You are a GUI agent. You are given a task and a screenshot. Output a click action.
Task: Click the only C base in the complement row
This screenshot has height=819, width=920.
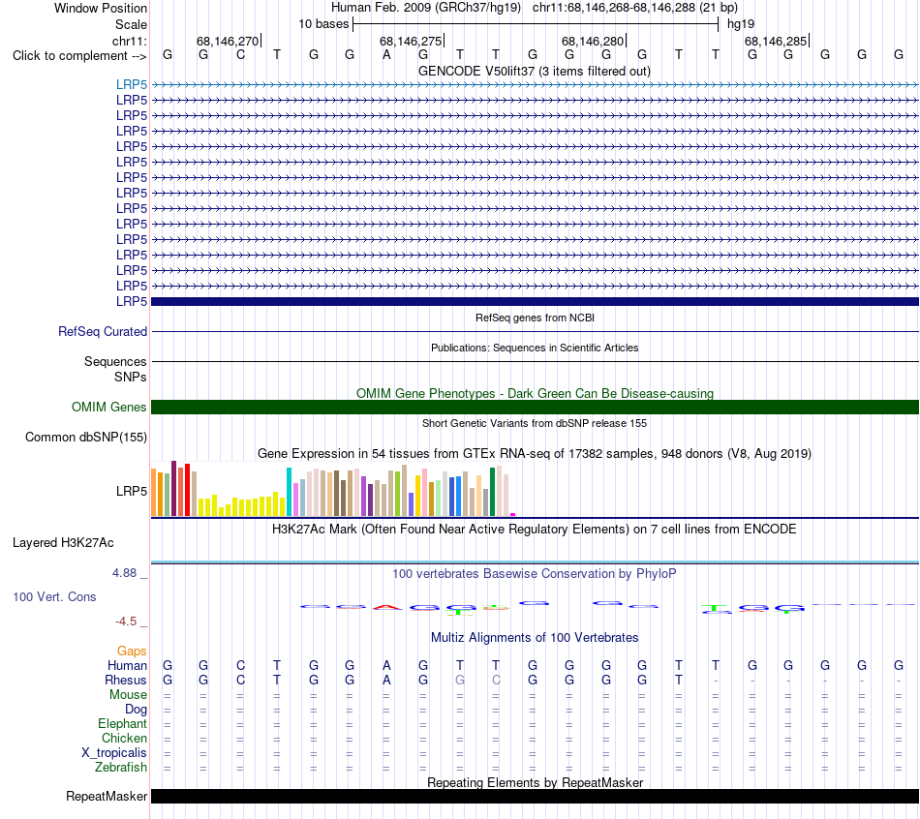[240, 54]
